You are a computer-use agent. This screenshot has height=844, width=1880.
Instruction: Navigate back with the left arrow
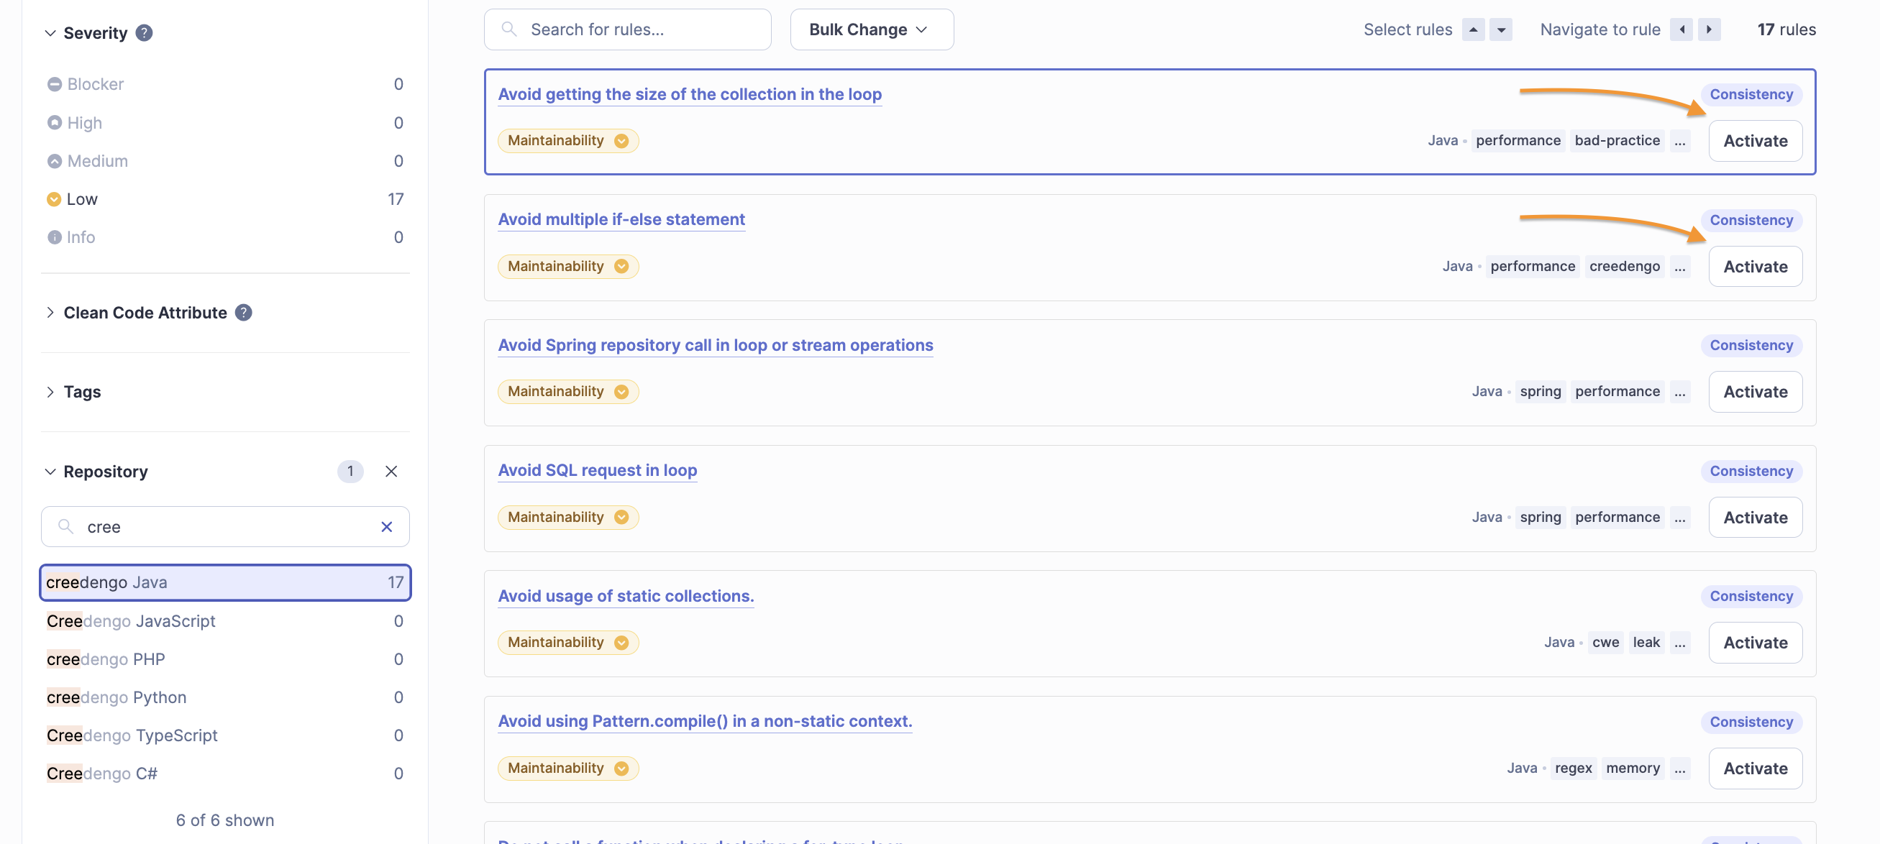[1681, 30]
